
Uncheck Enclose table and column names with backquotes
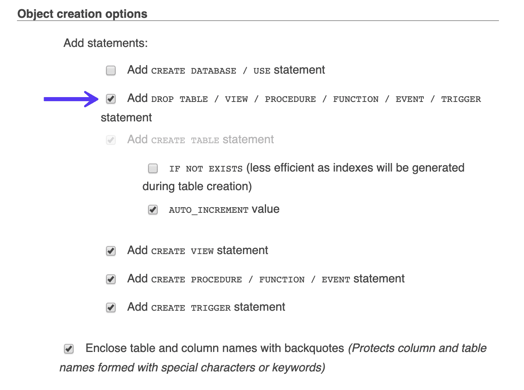[68, 348]
